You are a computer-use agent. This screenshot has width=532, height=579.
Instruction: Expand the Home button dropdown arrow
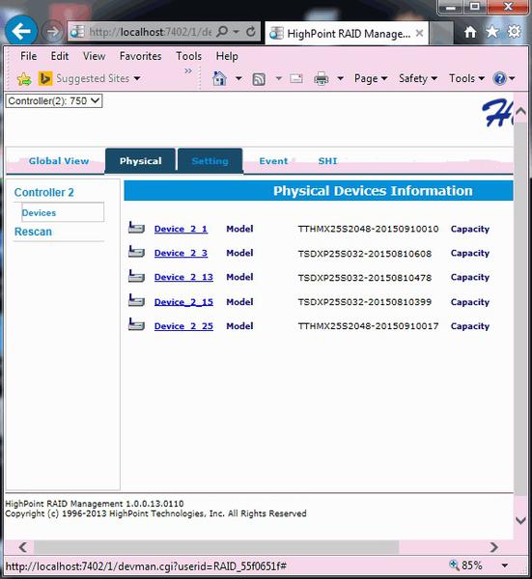point(238,78)
